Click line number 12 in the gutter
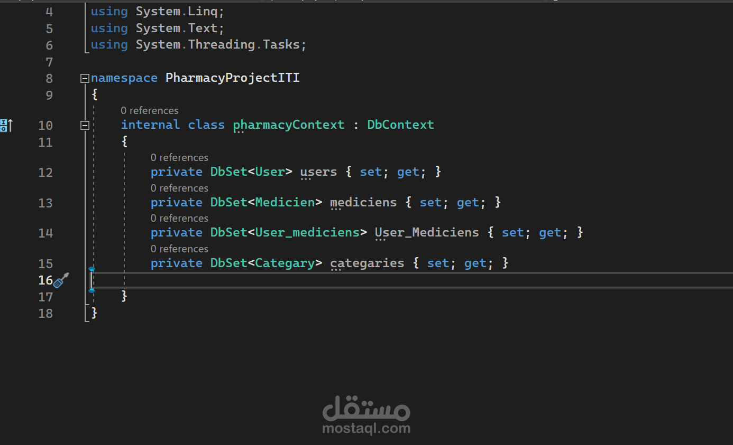The height and width of the screenshot is (445, 733). point(45,173)
